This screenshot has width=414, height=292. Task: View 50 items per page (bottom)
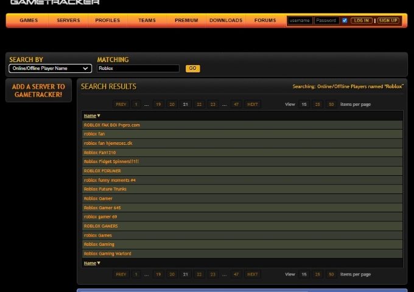(x=331, y=274)
